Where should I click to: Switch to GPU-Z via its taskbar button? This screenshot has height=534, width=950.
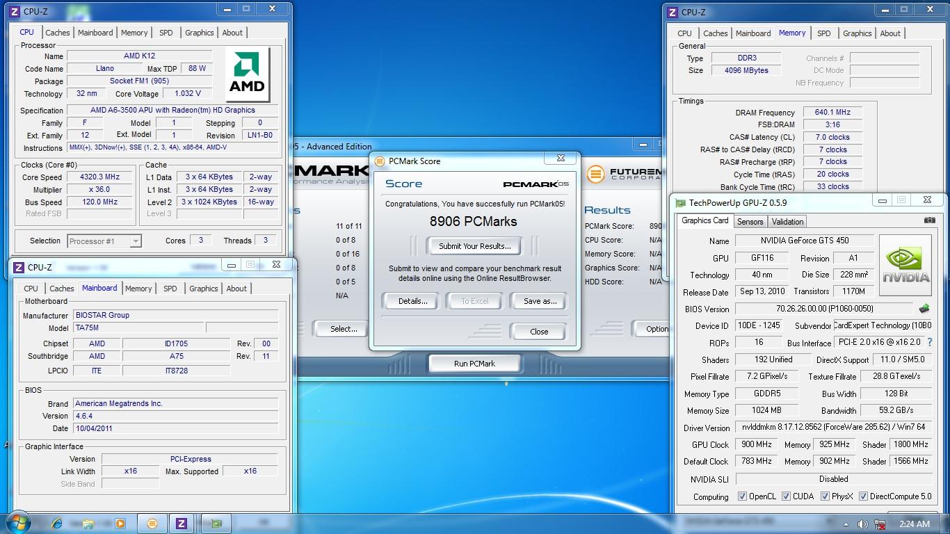217,524
